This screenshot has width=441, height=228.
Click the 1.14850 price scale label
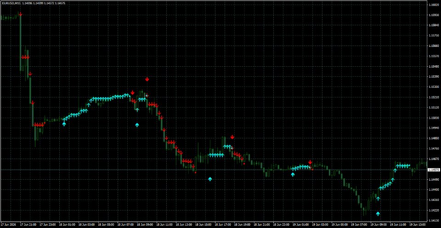pos(433,138)
